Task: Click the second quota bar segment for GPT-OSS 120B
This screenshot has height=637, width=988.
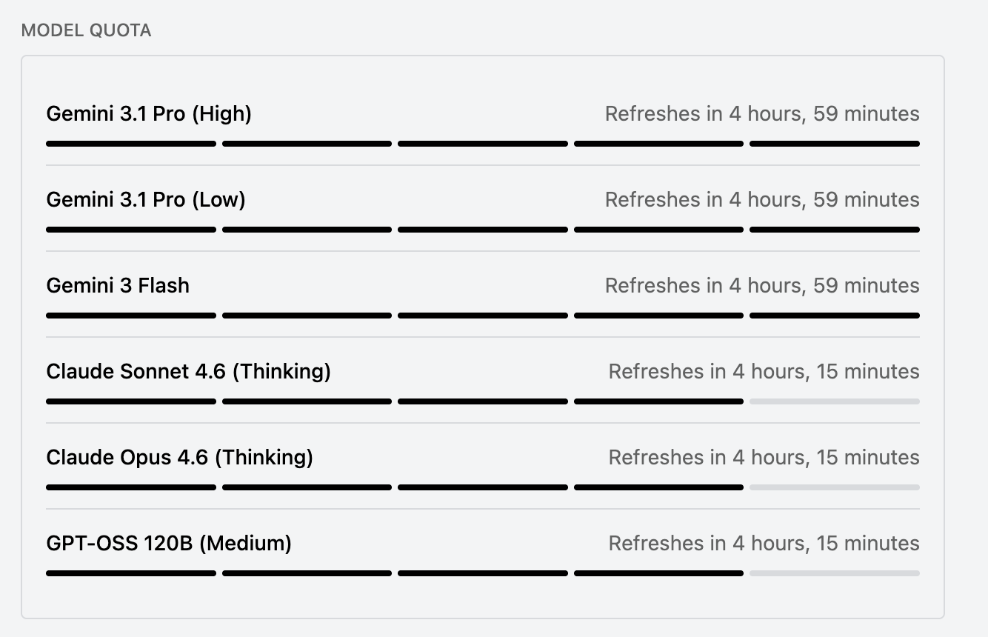Action: [x=307, y=573]
